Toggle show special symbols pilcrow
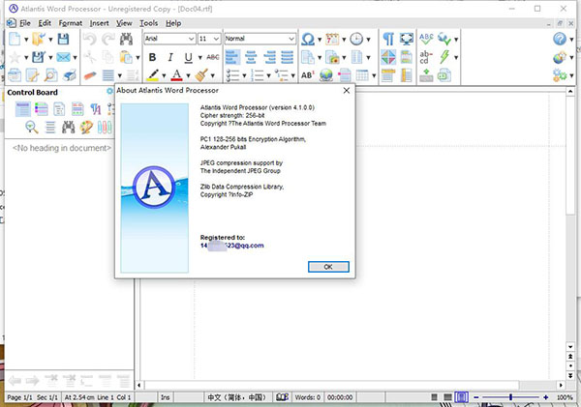This screenshot has width=581, height=407. [388, 39]
